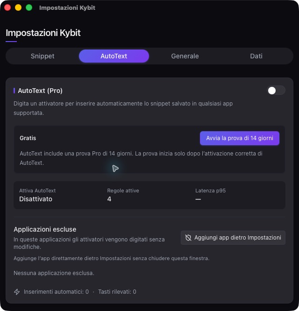Click Tasti rilevati: 0 counter
The image size is (299, 311).
(117, 292)
